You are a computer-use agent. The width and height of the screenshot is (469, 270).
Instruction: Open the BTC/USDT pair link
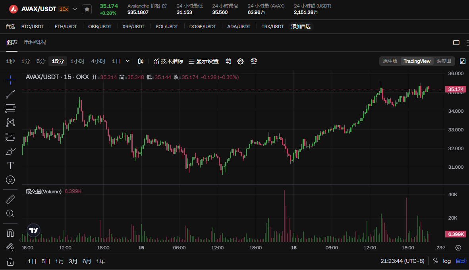coord(33,27)
